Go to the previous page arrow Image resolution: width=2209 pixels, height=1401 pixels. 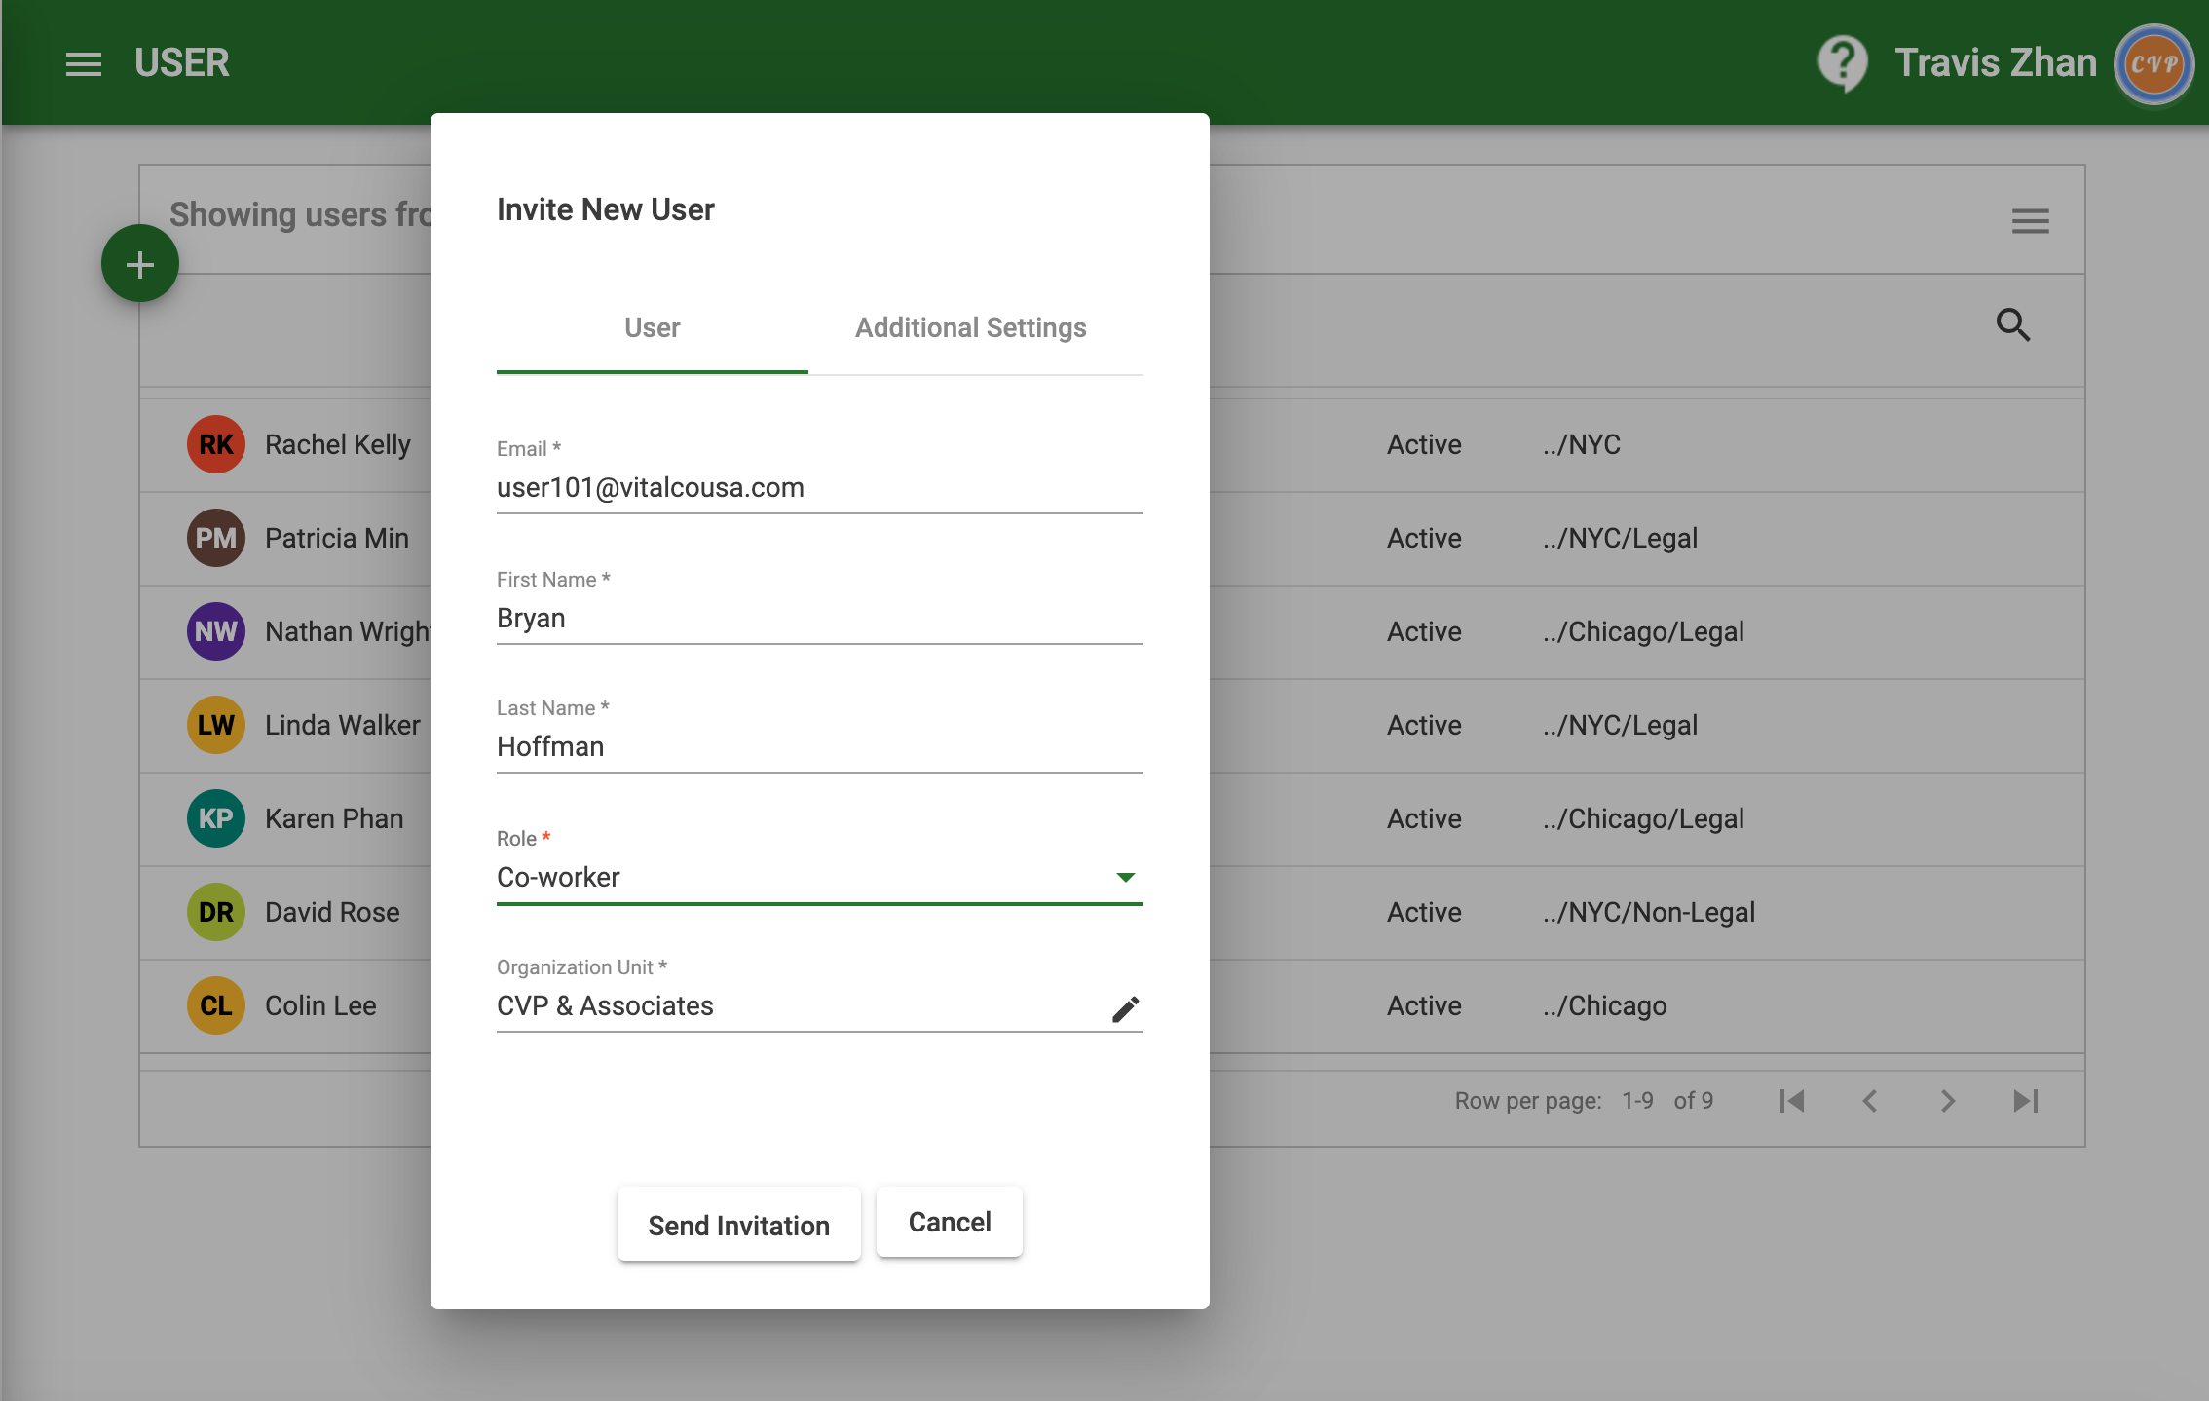(1869, 1101)
